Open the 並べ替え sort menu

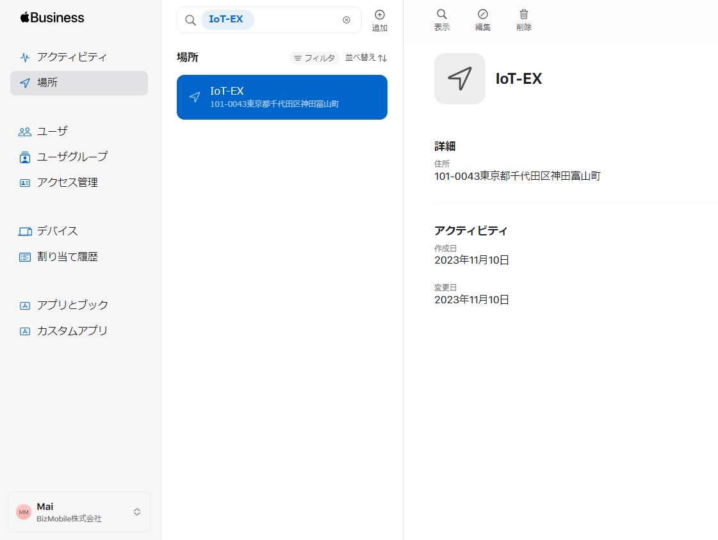[x=366, y=58]
